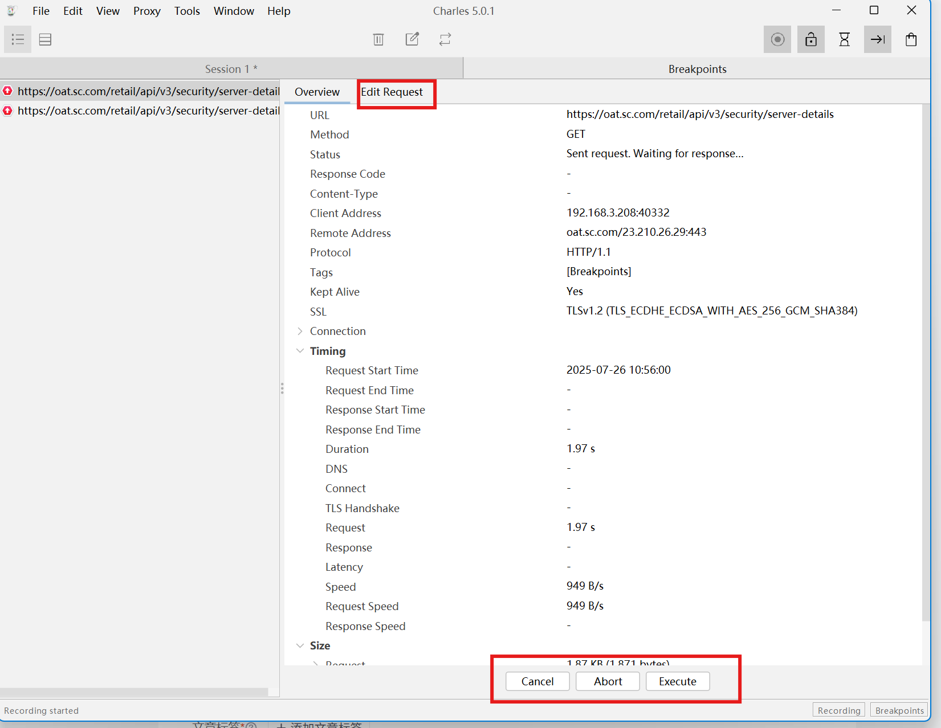This screenshot has width=941, height=728.
Task: Click the compose request pencil icon
Action: [x=412, y=39]
